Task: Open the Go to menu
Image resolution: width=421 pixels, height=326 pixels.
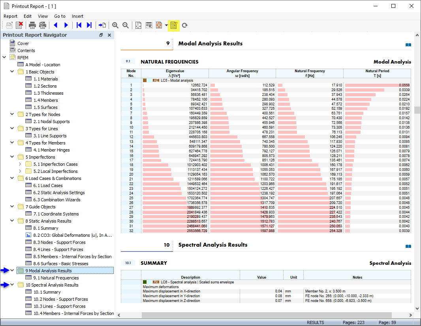Action: (x=60, y=16)
